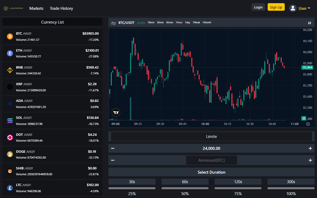Screen dimensions: 317x198
Task: Go to Trade History page
Action: point(61,8)
